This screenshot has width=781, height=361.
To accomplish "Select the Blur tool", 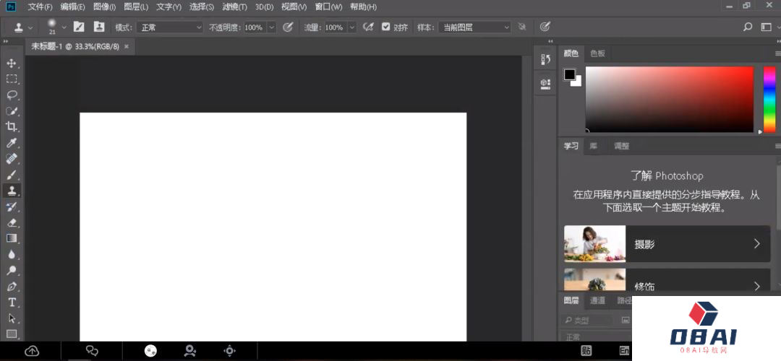I will 12,254.
